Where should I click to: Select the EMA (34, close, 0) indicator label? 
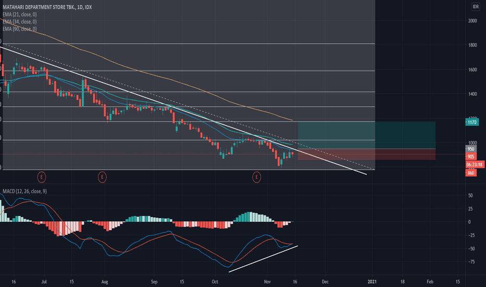pos(19,22)
